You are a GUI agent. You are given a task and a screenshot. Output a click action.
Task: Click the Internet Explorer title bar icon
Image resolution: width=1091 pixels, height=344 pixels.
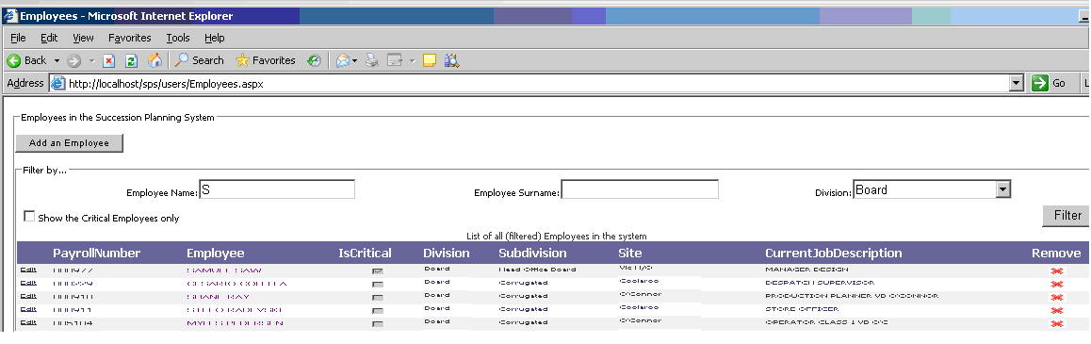[x=9, y=16]
